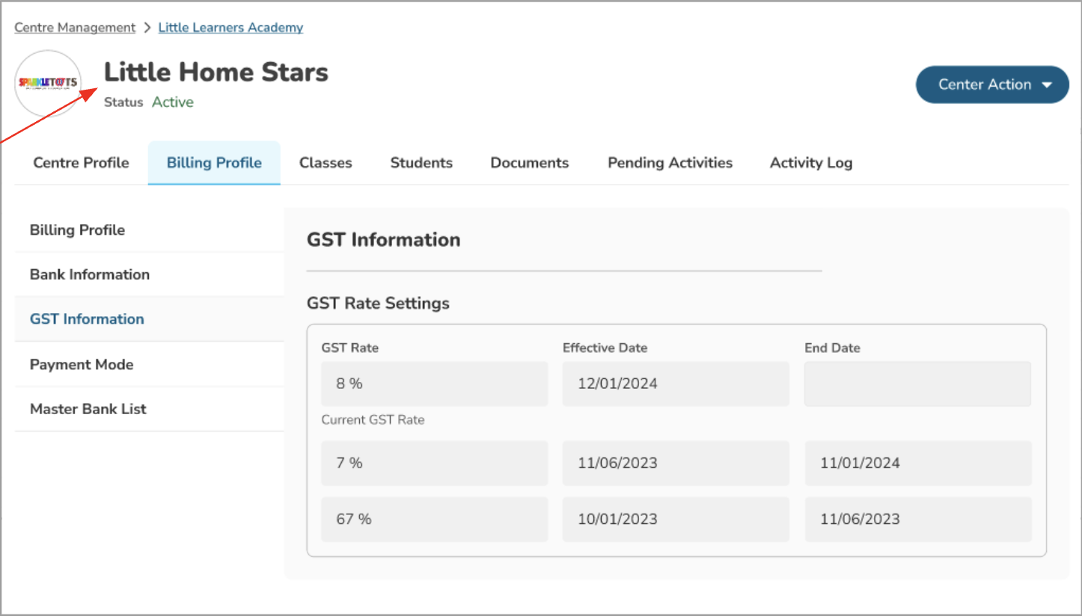Go to Centre Management breadcrumb
The width and height of the screenshot is (1082, 616).
click(75, 28)
